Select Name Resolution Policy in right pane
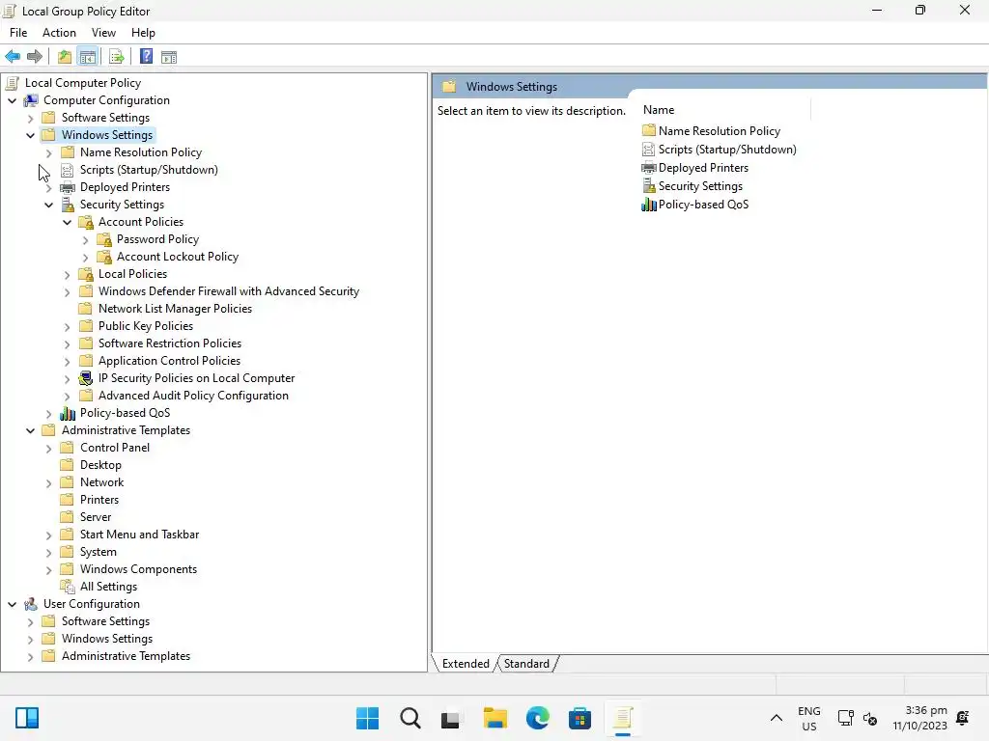This screenshot has height=741, width=989. pyautogui.click(x=719, y=131)
